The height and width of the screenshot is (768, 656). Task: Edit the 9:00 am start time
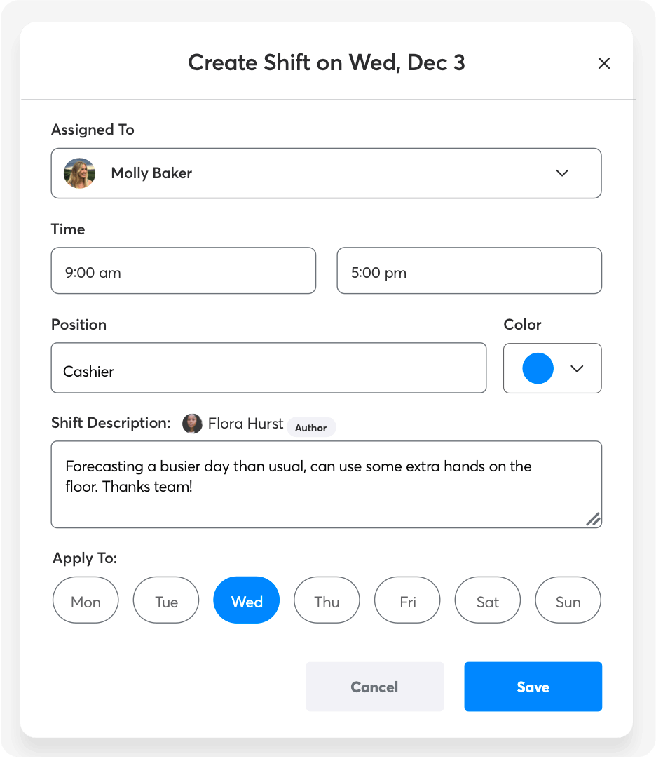point(183,271)
